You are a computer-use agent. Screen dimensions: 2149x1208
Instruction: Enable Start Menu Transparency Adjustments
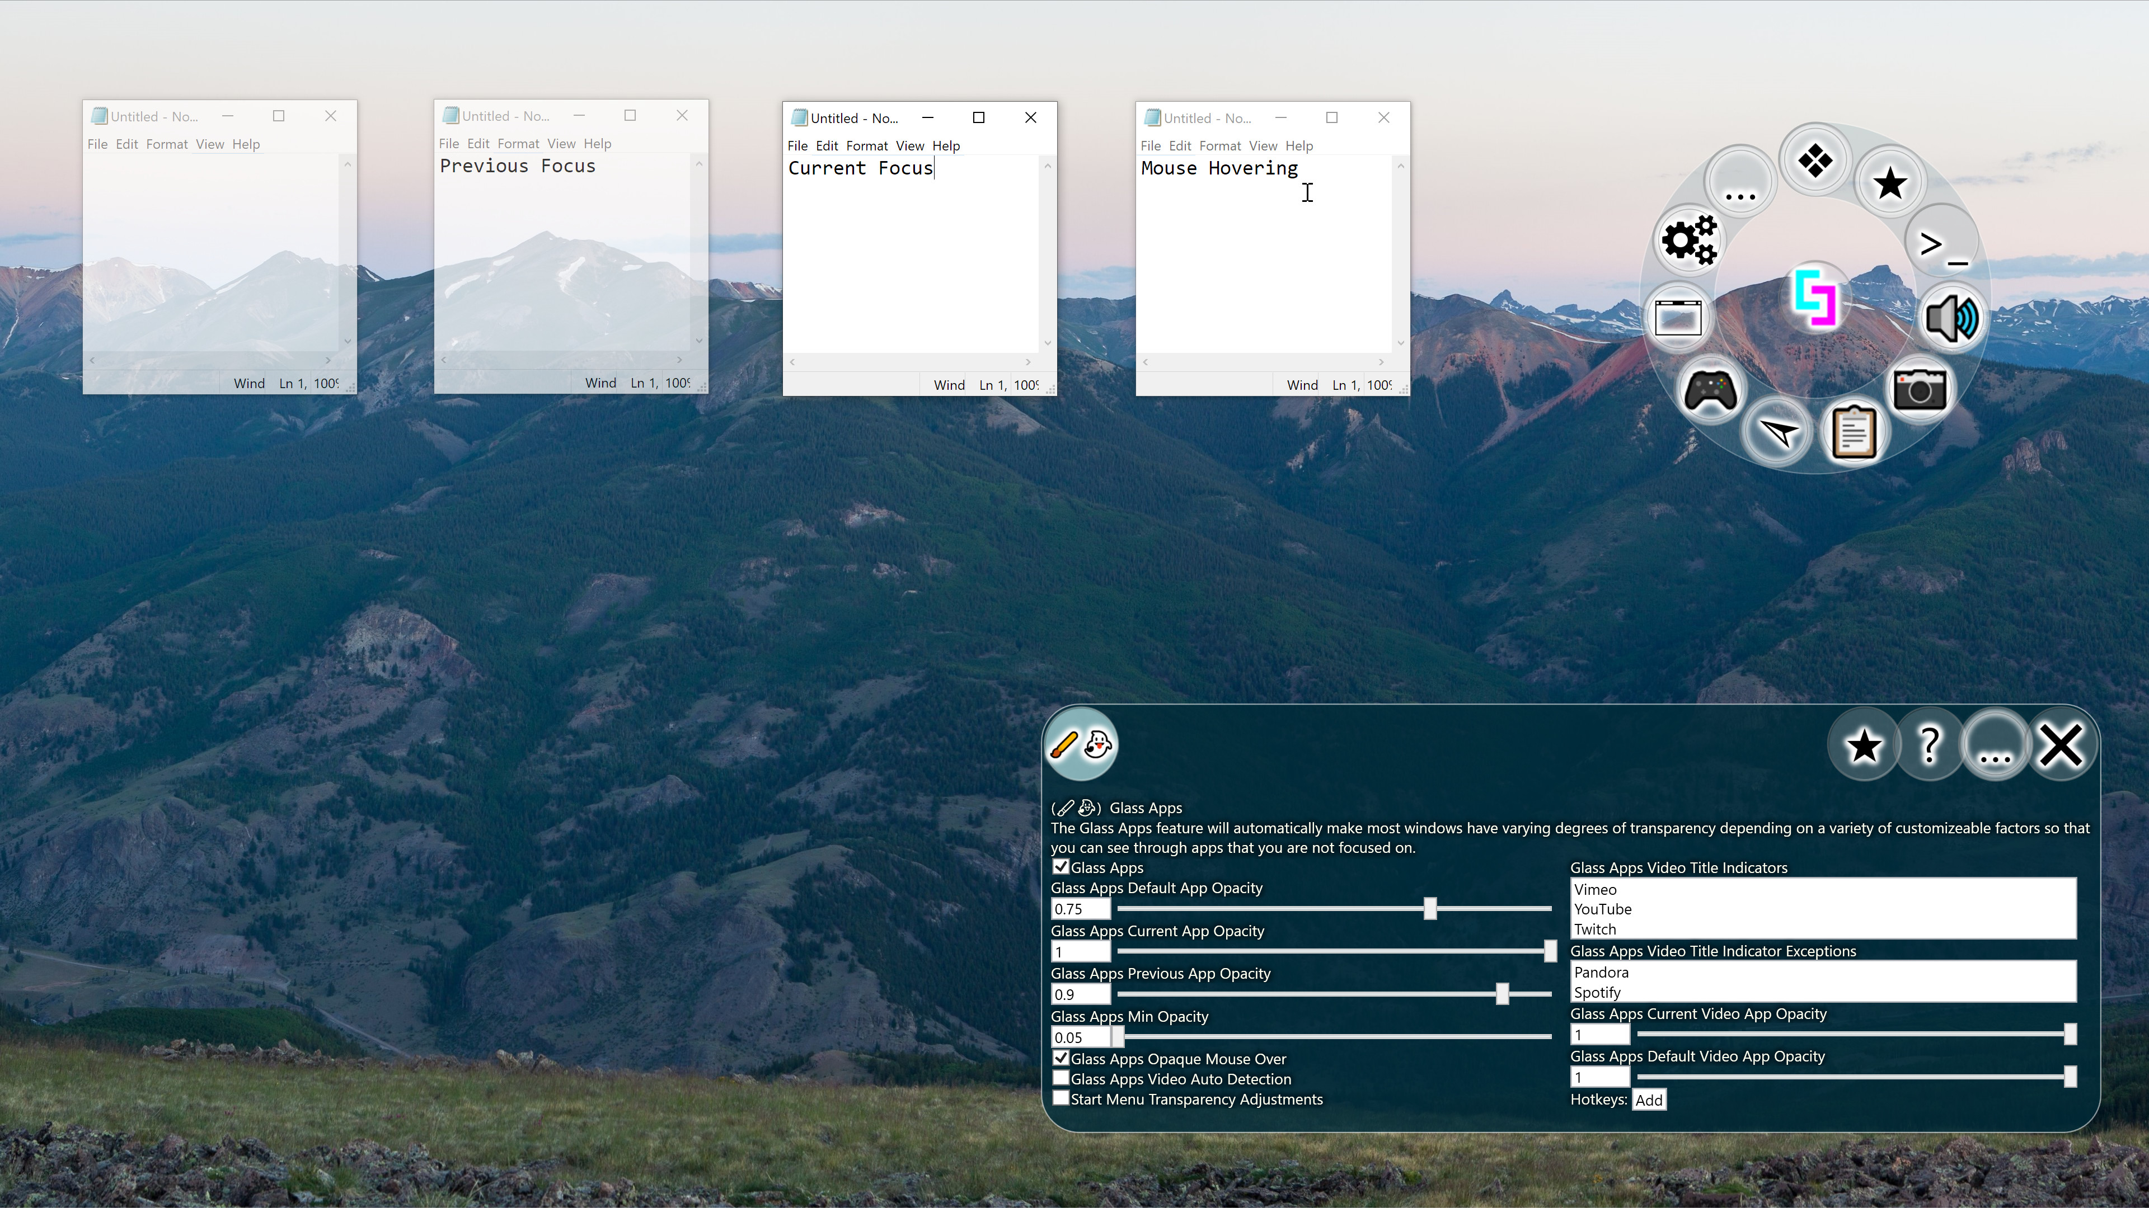tap(1061, 1098)
